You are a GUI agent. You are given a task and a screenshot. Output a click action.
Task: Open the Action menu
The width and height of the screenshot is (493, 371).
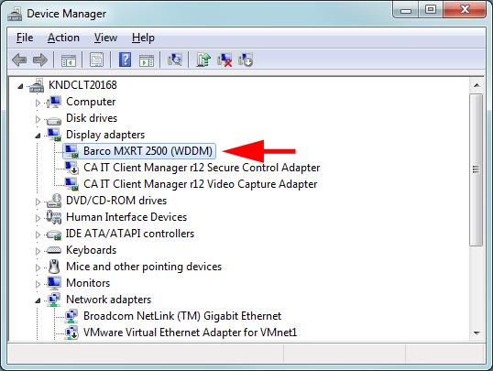[63, 38]
